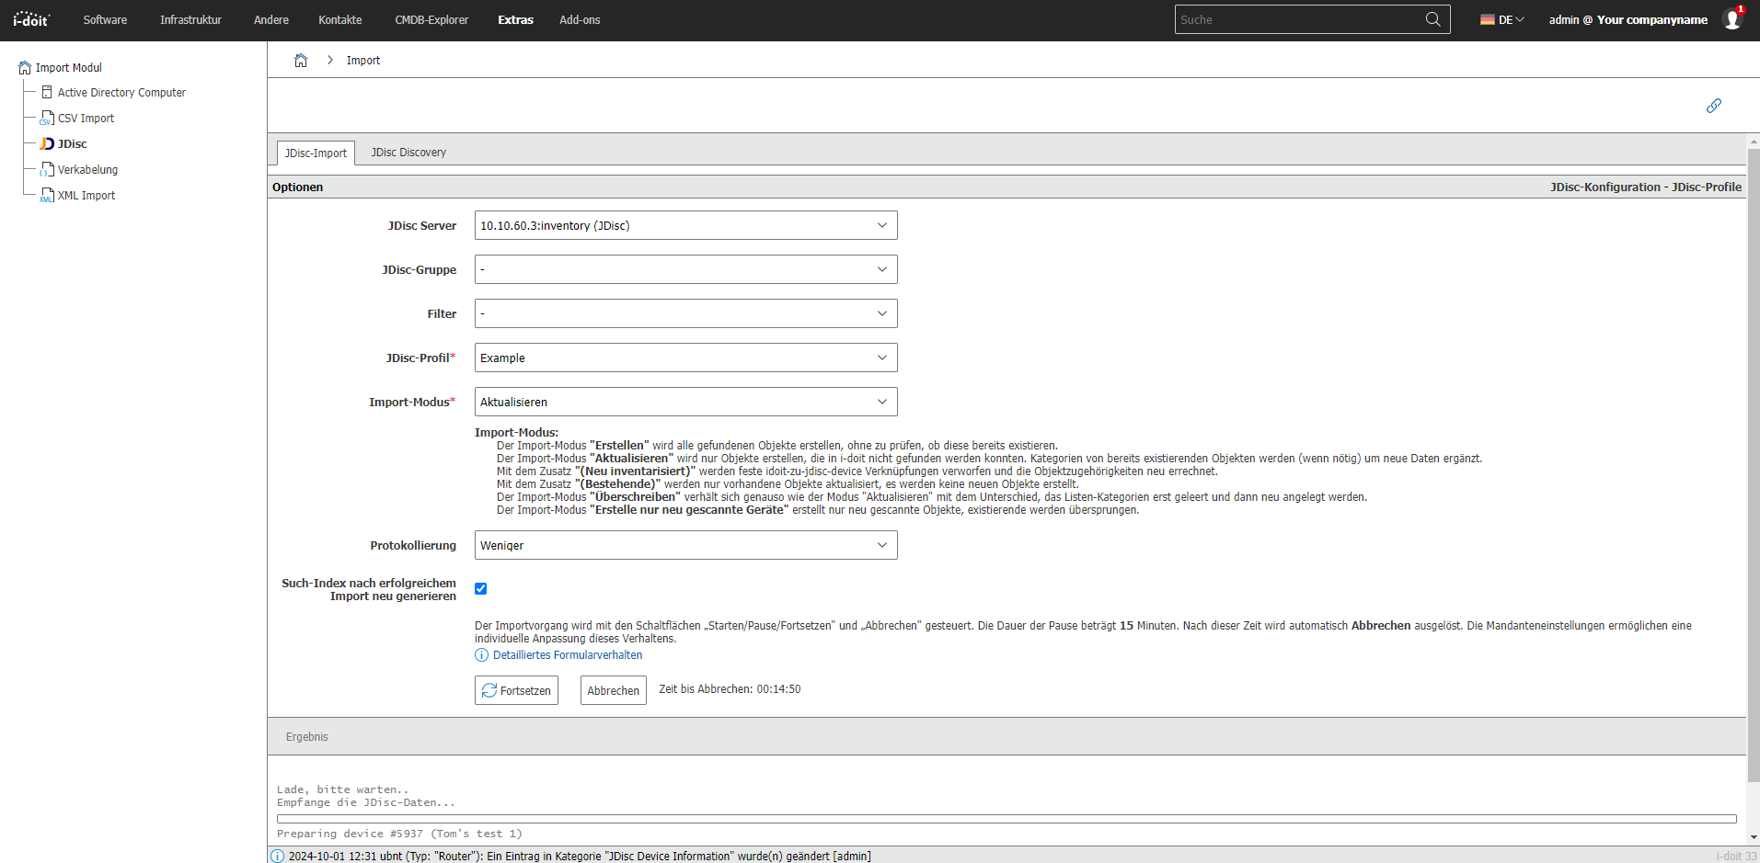This screenshot has width=1760, height=863.
Task: Switch to the JDisc Discovery tab
Action: coord(408,153)
